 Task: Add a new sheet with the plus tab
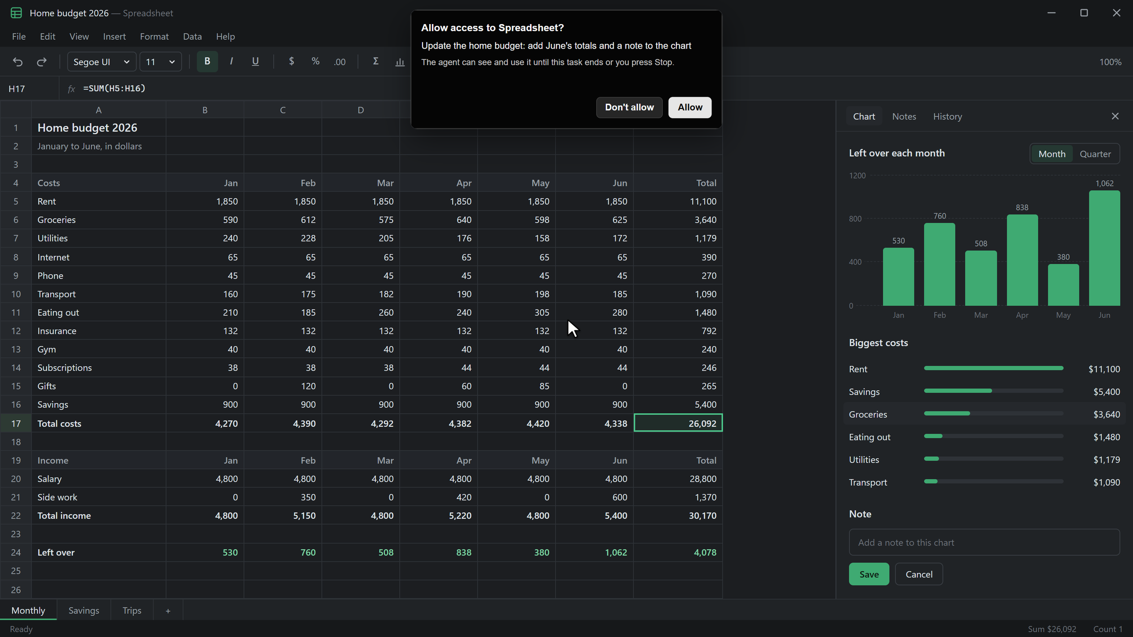point(168,611)
